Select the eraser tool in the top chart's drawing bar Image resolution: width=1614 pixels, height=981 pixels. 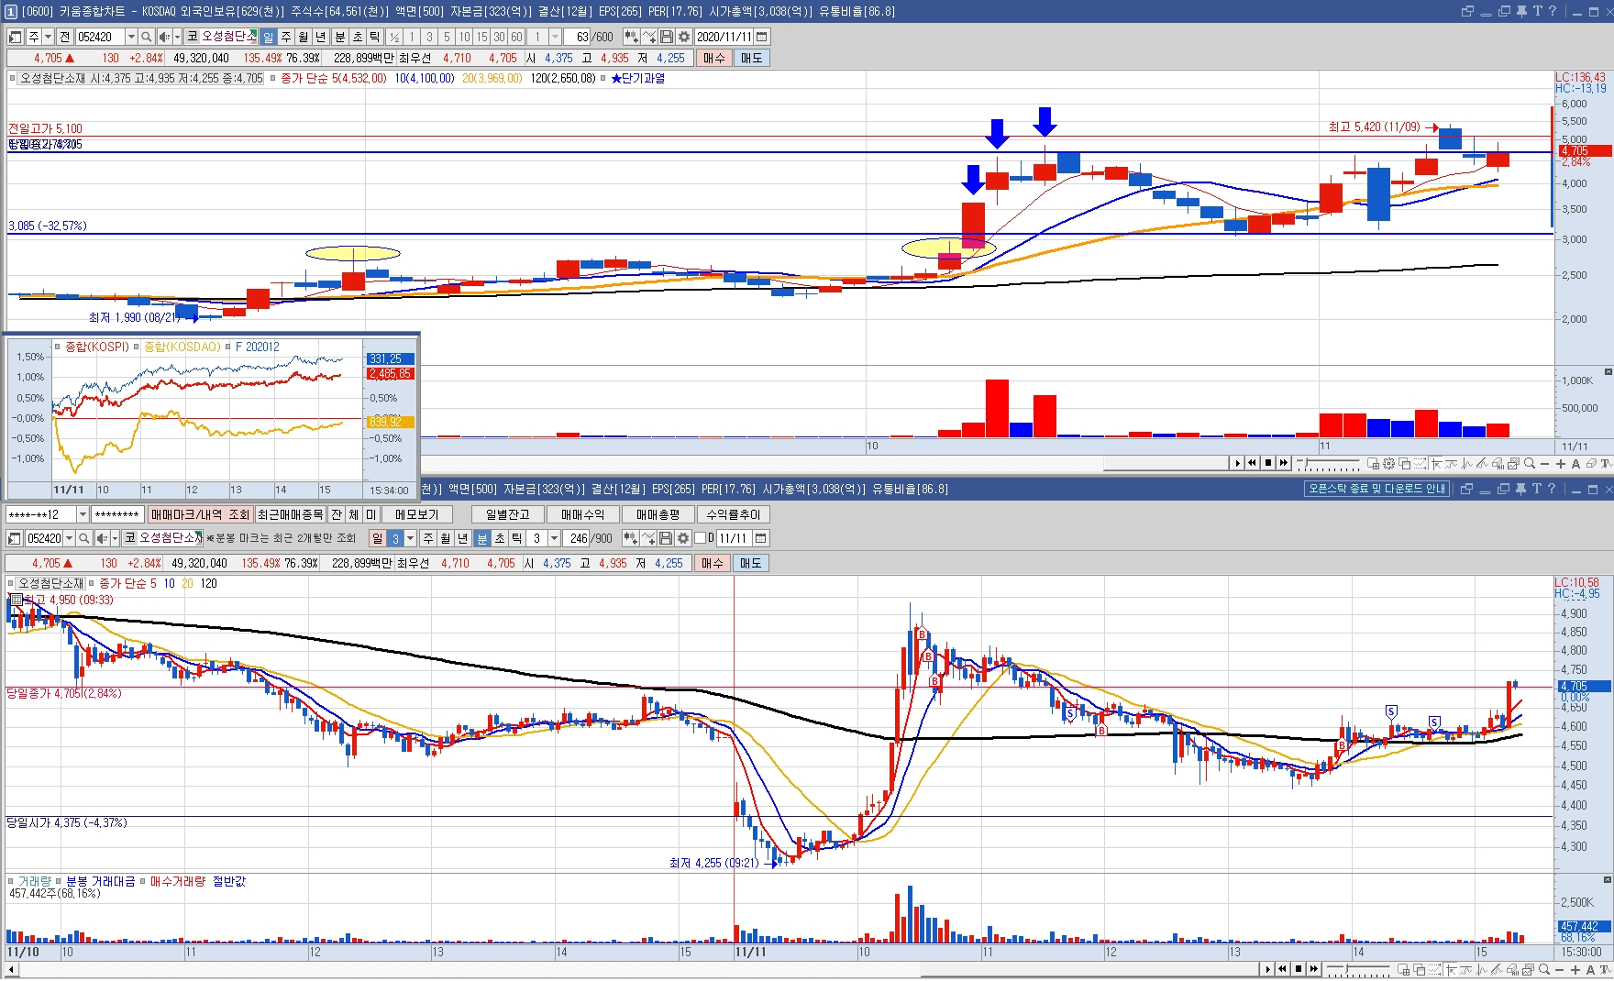1591,464
